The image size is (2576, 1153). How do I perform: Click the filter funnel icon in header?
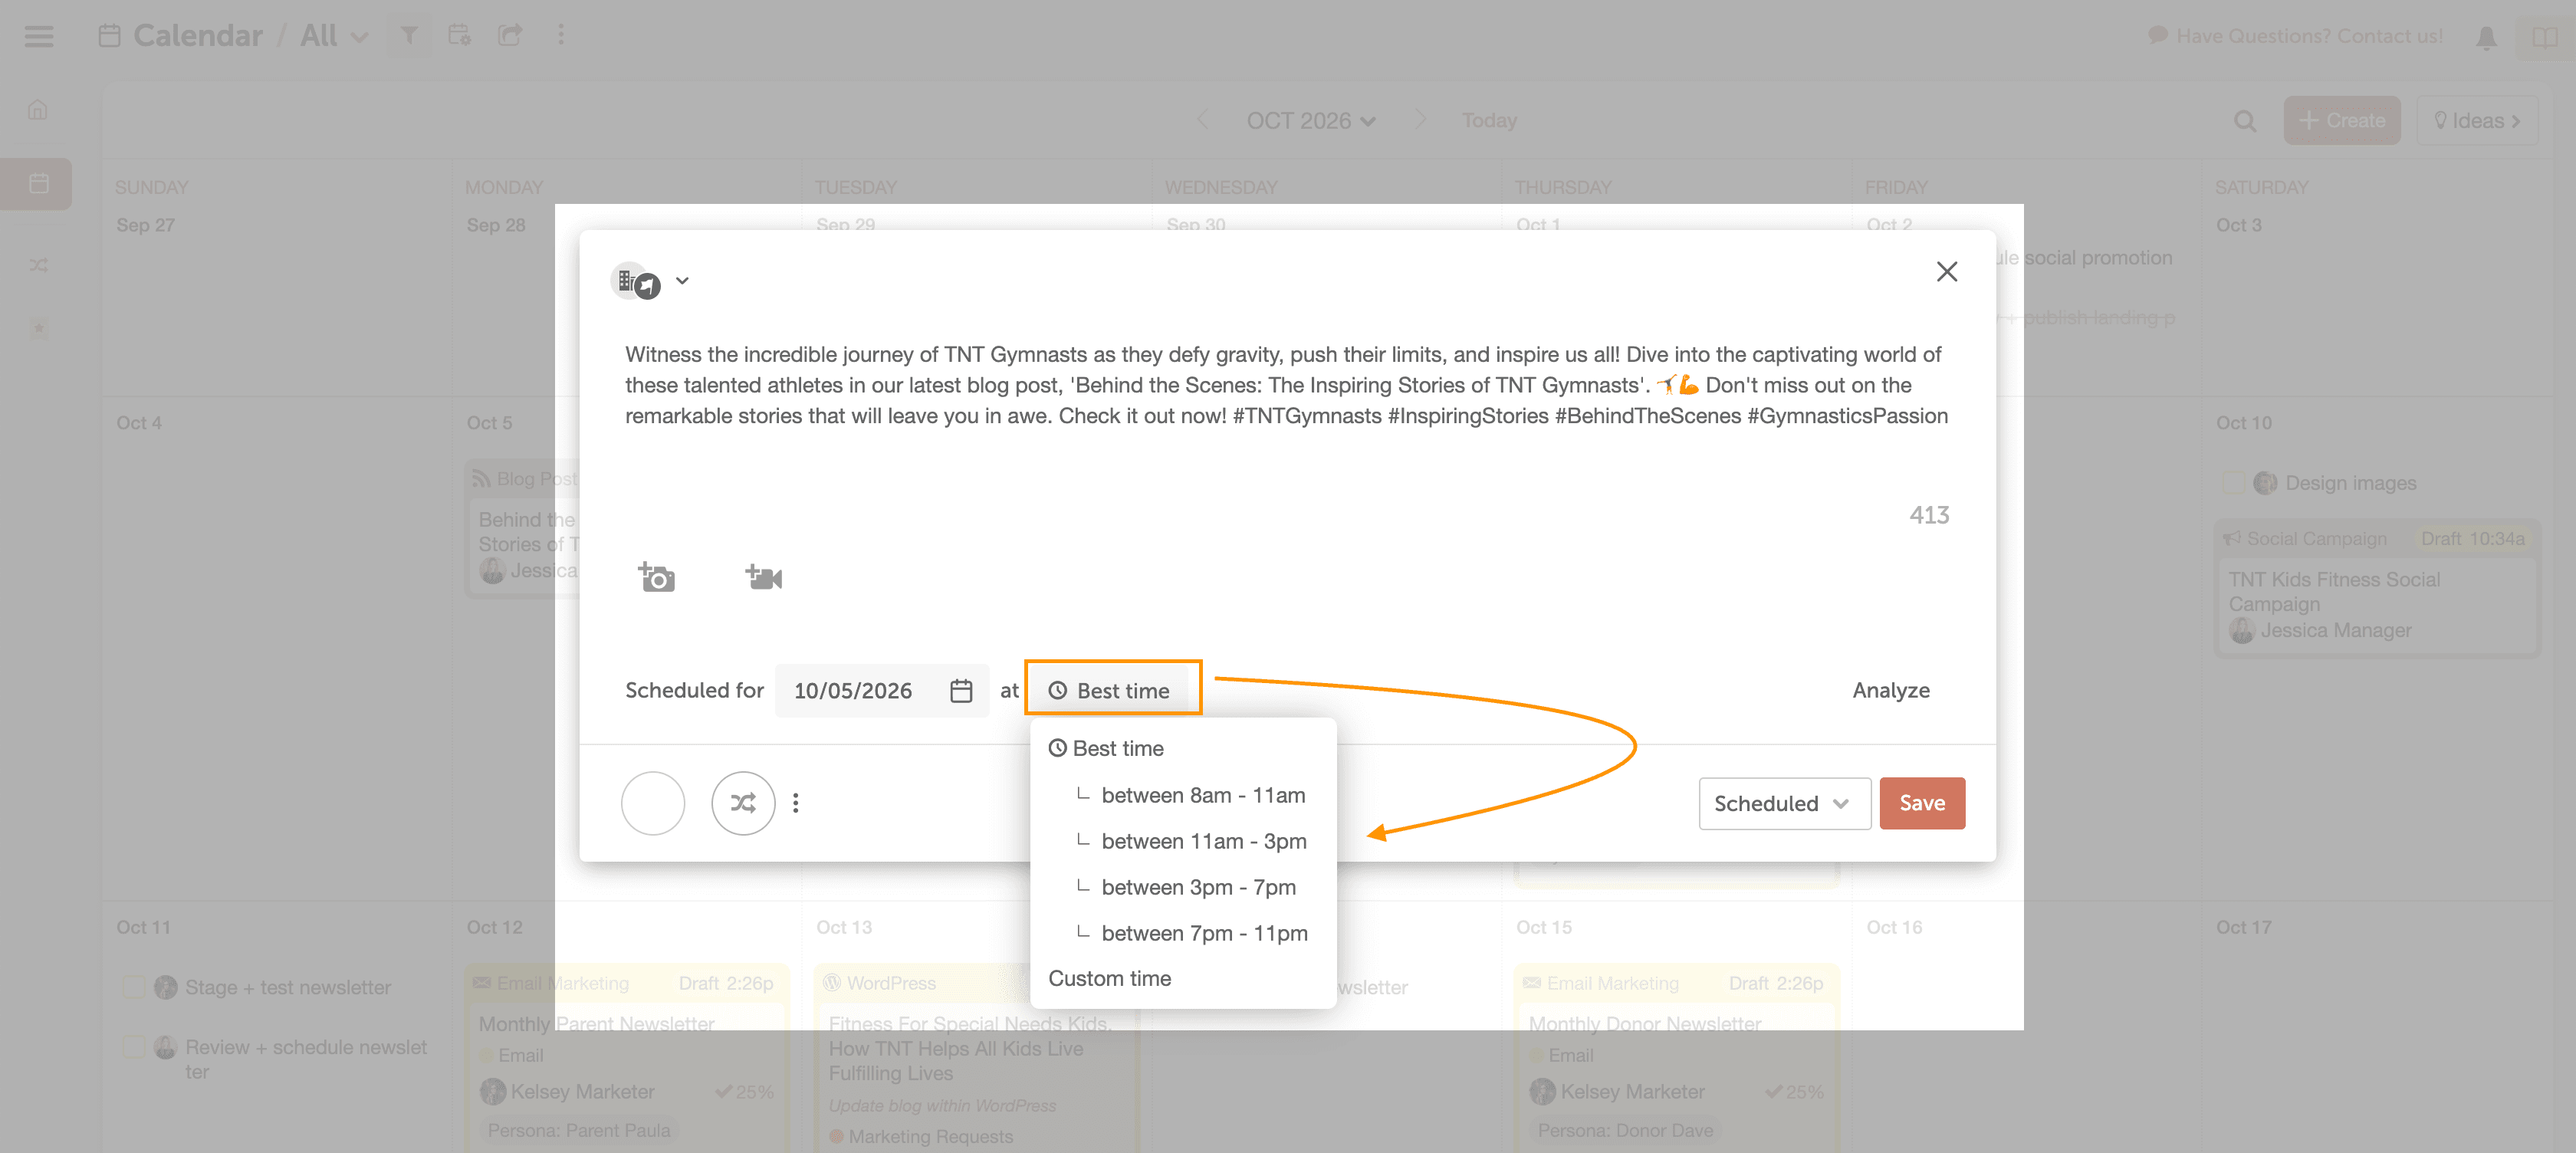pyautogui.click(x=409, y=36)
